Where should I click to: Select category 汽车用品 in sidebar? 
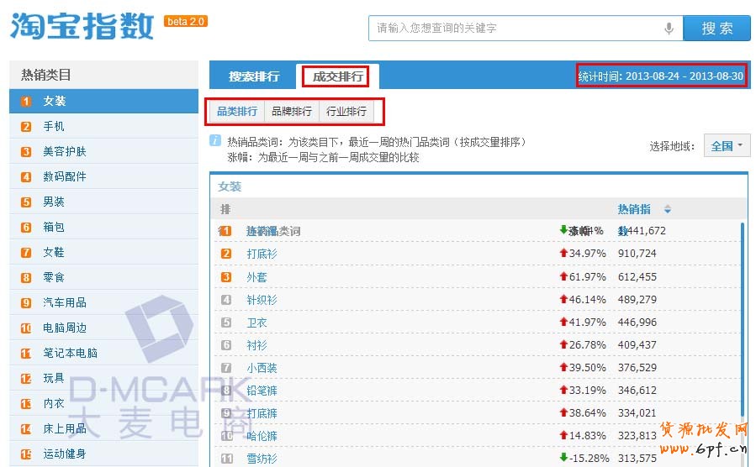click(103, 302)
